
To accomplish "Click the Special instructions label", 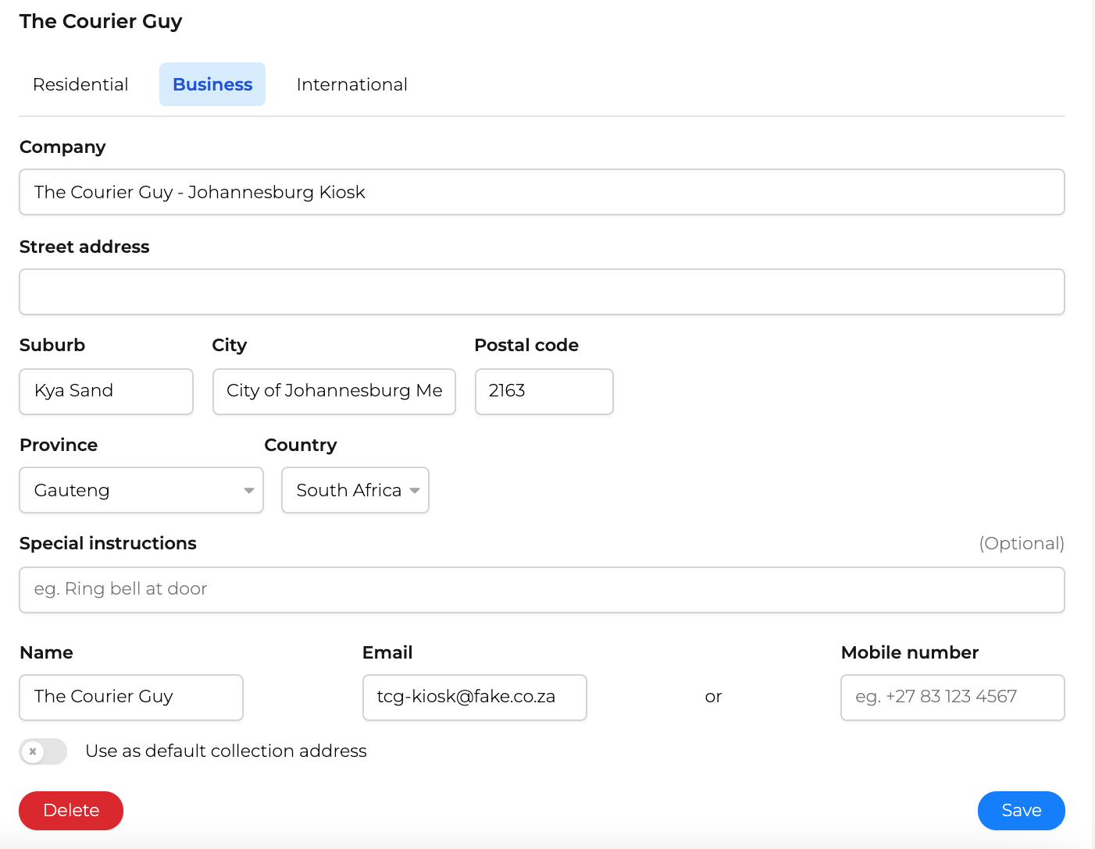I will pos(108,543).
